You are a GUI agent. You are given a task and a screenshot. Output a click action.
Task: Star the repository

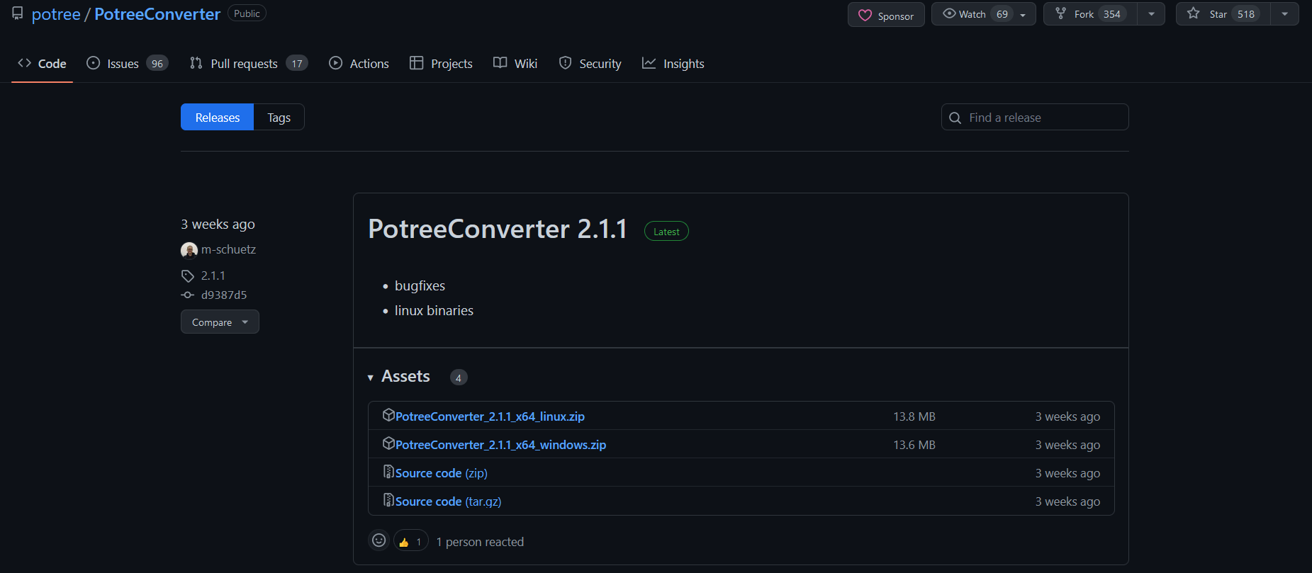pos(1223,14)
